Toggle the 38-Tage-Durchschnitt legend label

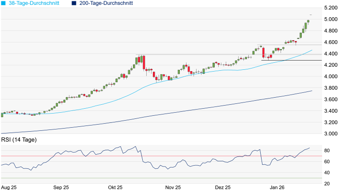pyautogui.click(x=36, y=3)
